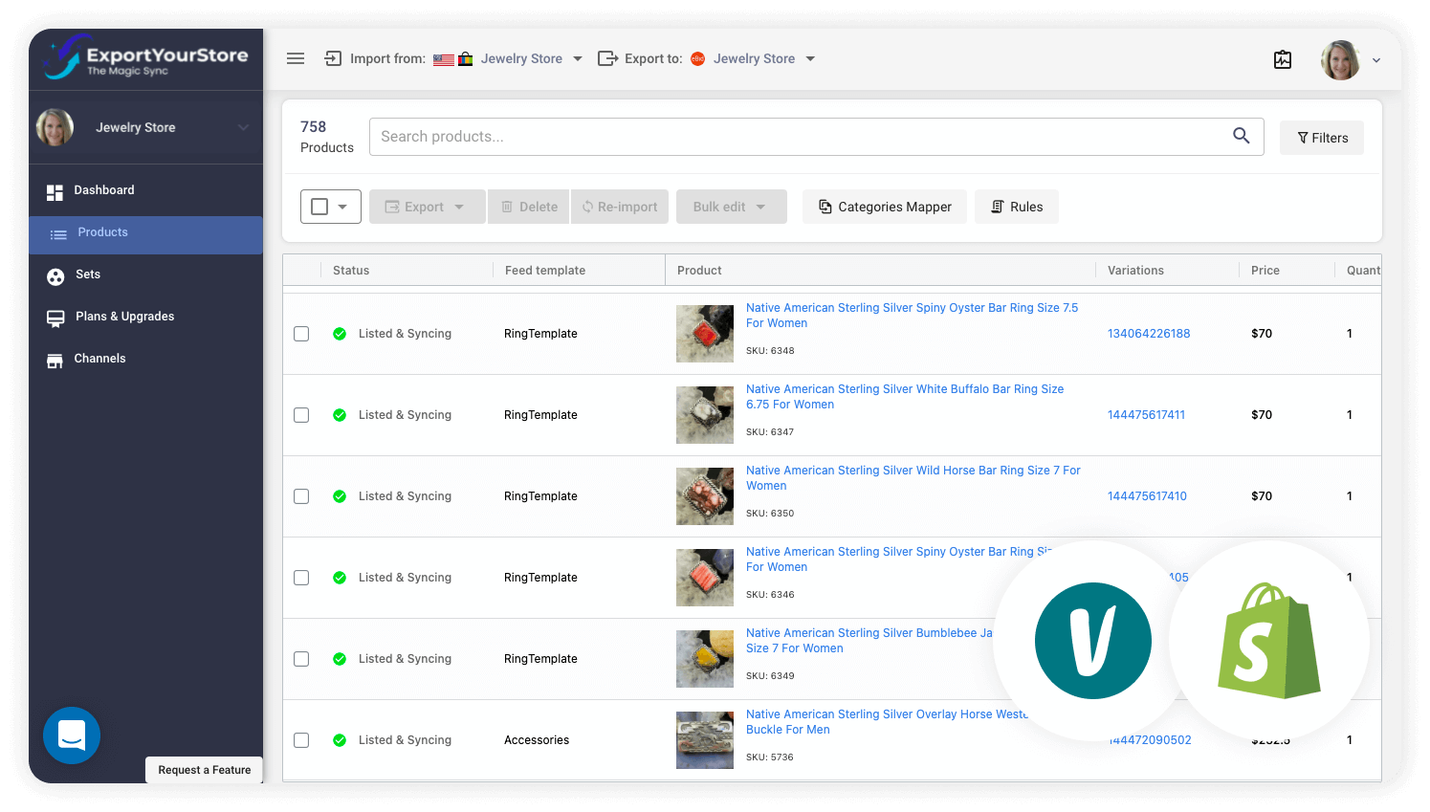The height and width of the screenshot is (812, 1430).
Task: Open variation link 134064226188
Action: pos(1149,333)
